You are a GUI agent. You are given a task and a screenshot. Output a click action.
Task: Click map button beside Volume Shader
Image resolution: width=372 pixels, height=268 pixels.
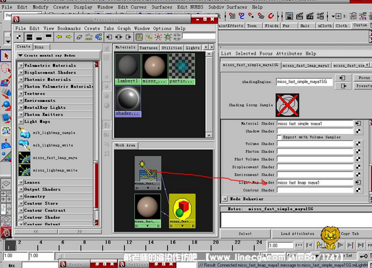358,143
